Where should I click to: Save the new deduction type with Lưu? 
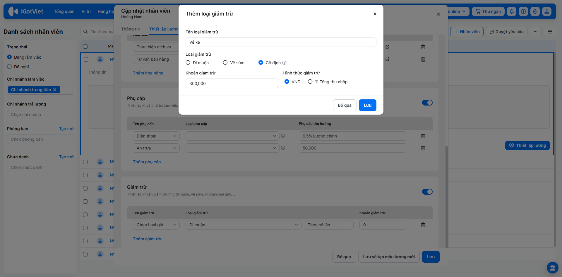click(x=368, y=105)
